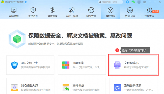Minimize the 360 window

click(155, 2)
